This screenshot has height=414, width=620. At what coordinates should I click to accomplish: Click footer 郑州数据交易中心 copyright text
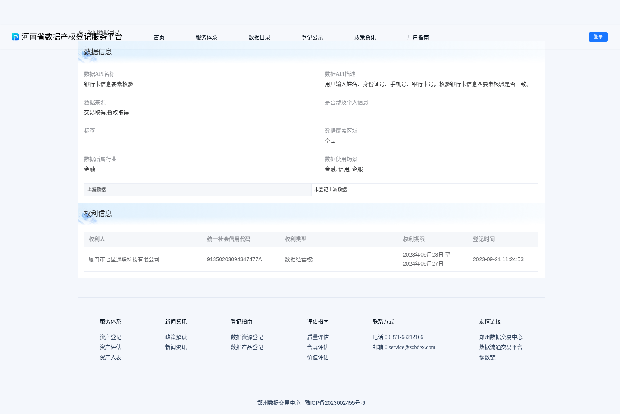279,403
